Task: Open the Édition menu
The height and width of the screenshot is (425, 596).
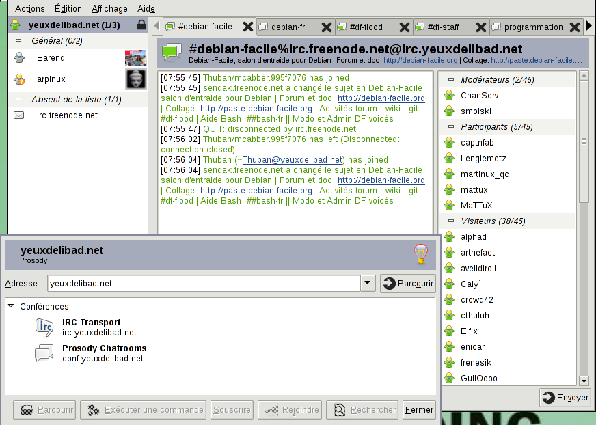Action: tap(68, 9)
